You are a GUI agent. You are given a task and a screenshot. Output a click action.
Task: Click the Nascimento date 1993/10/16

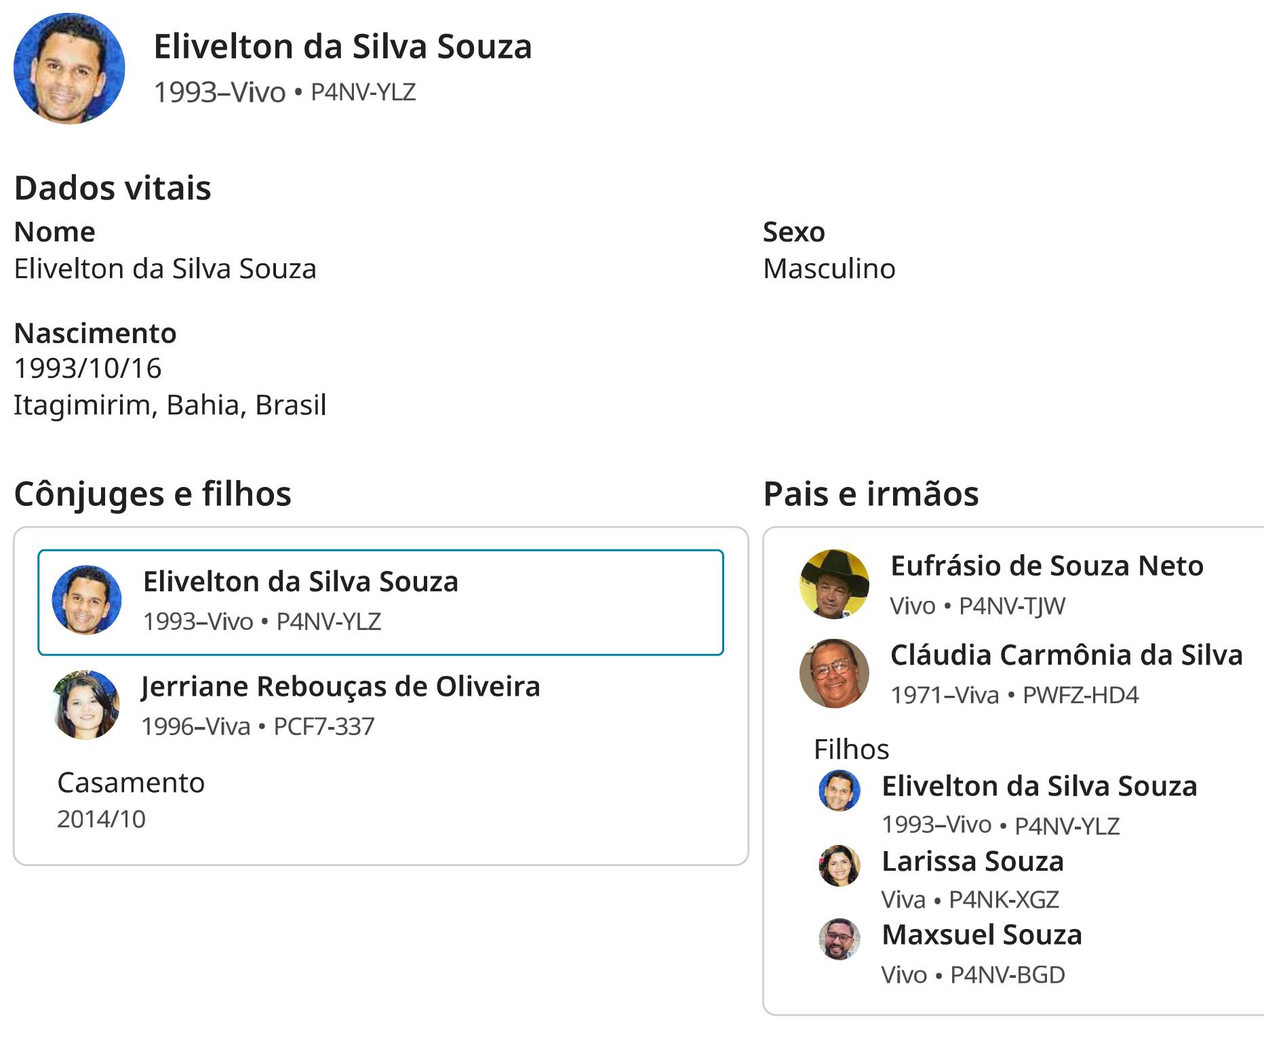[x=88, y=368]
